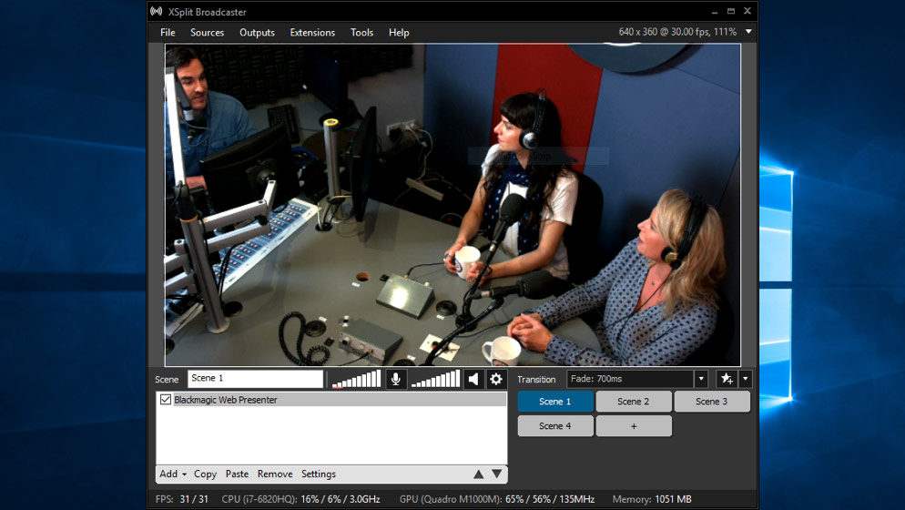Open audio settings gear icon
Image resolution: width=905 pixels, height=510 pixels.
(496, 379)
